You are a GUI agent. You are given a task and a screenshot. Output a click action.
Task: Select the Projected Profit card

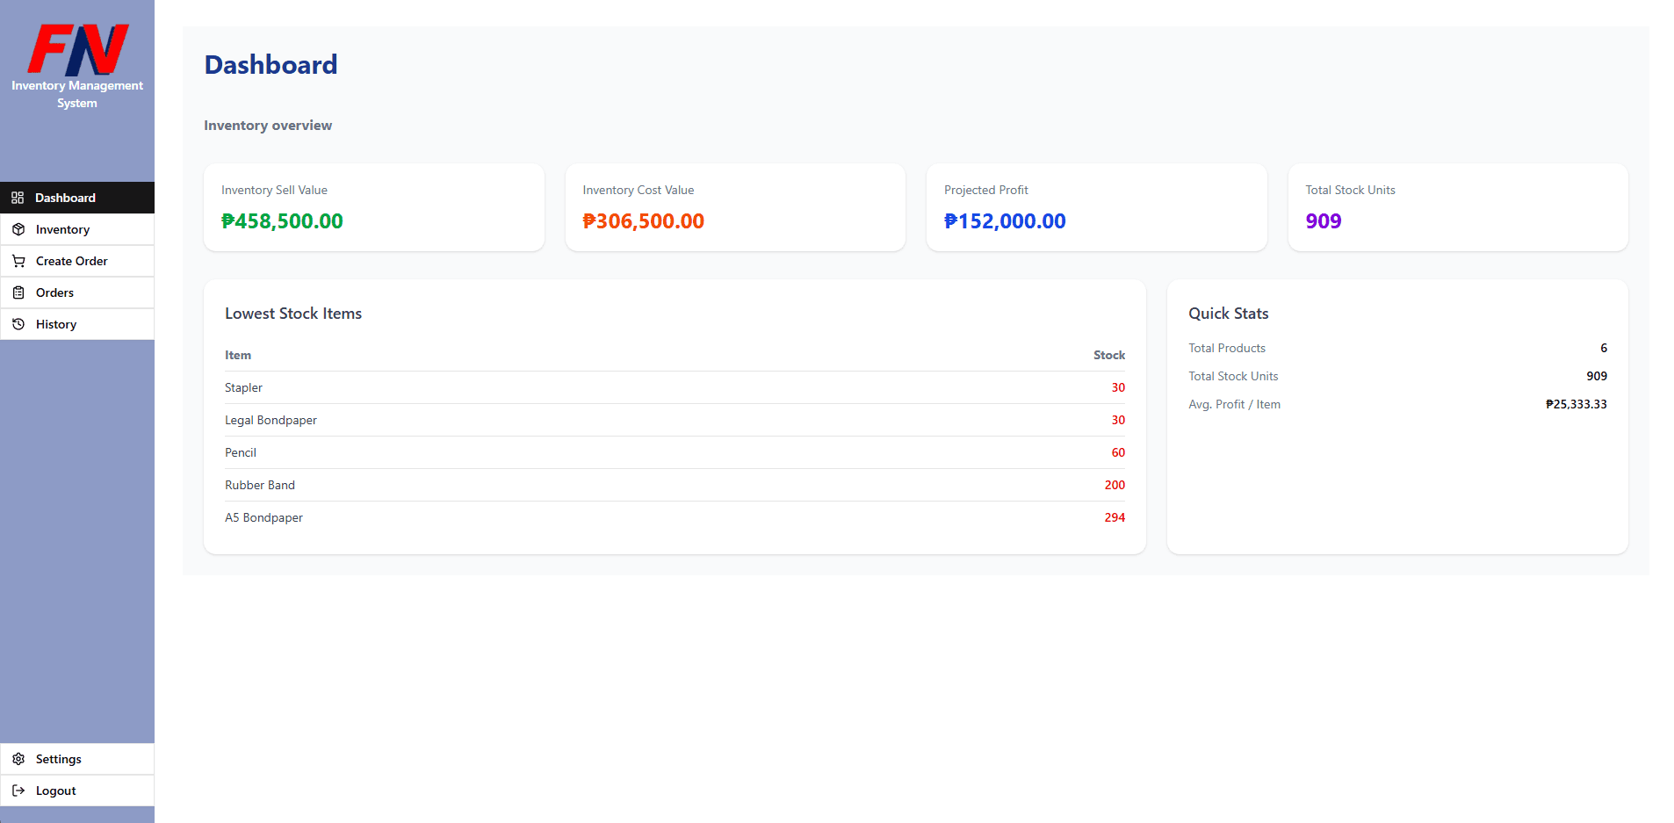tap(1096, 207)
